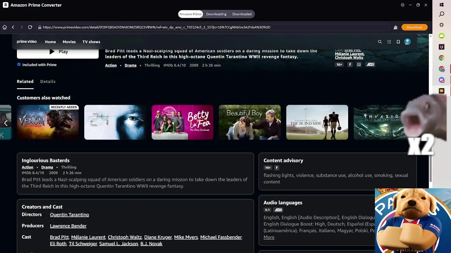The image size is (451, 253).
Task: Open Windows Start button
Action: 441,5
